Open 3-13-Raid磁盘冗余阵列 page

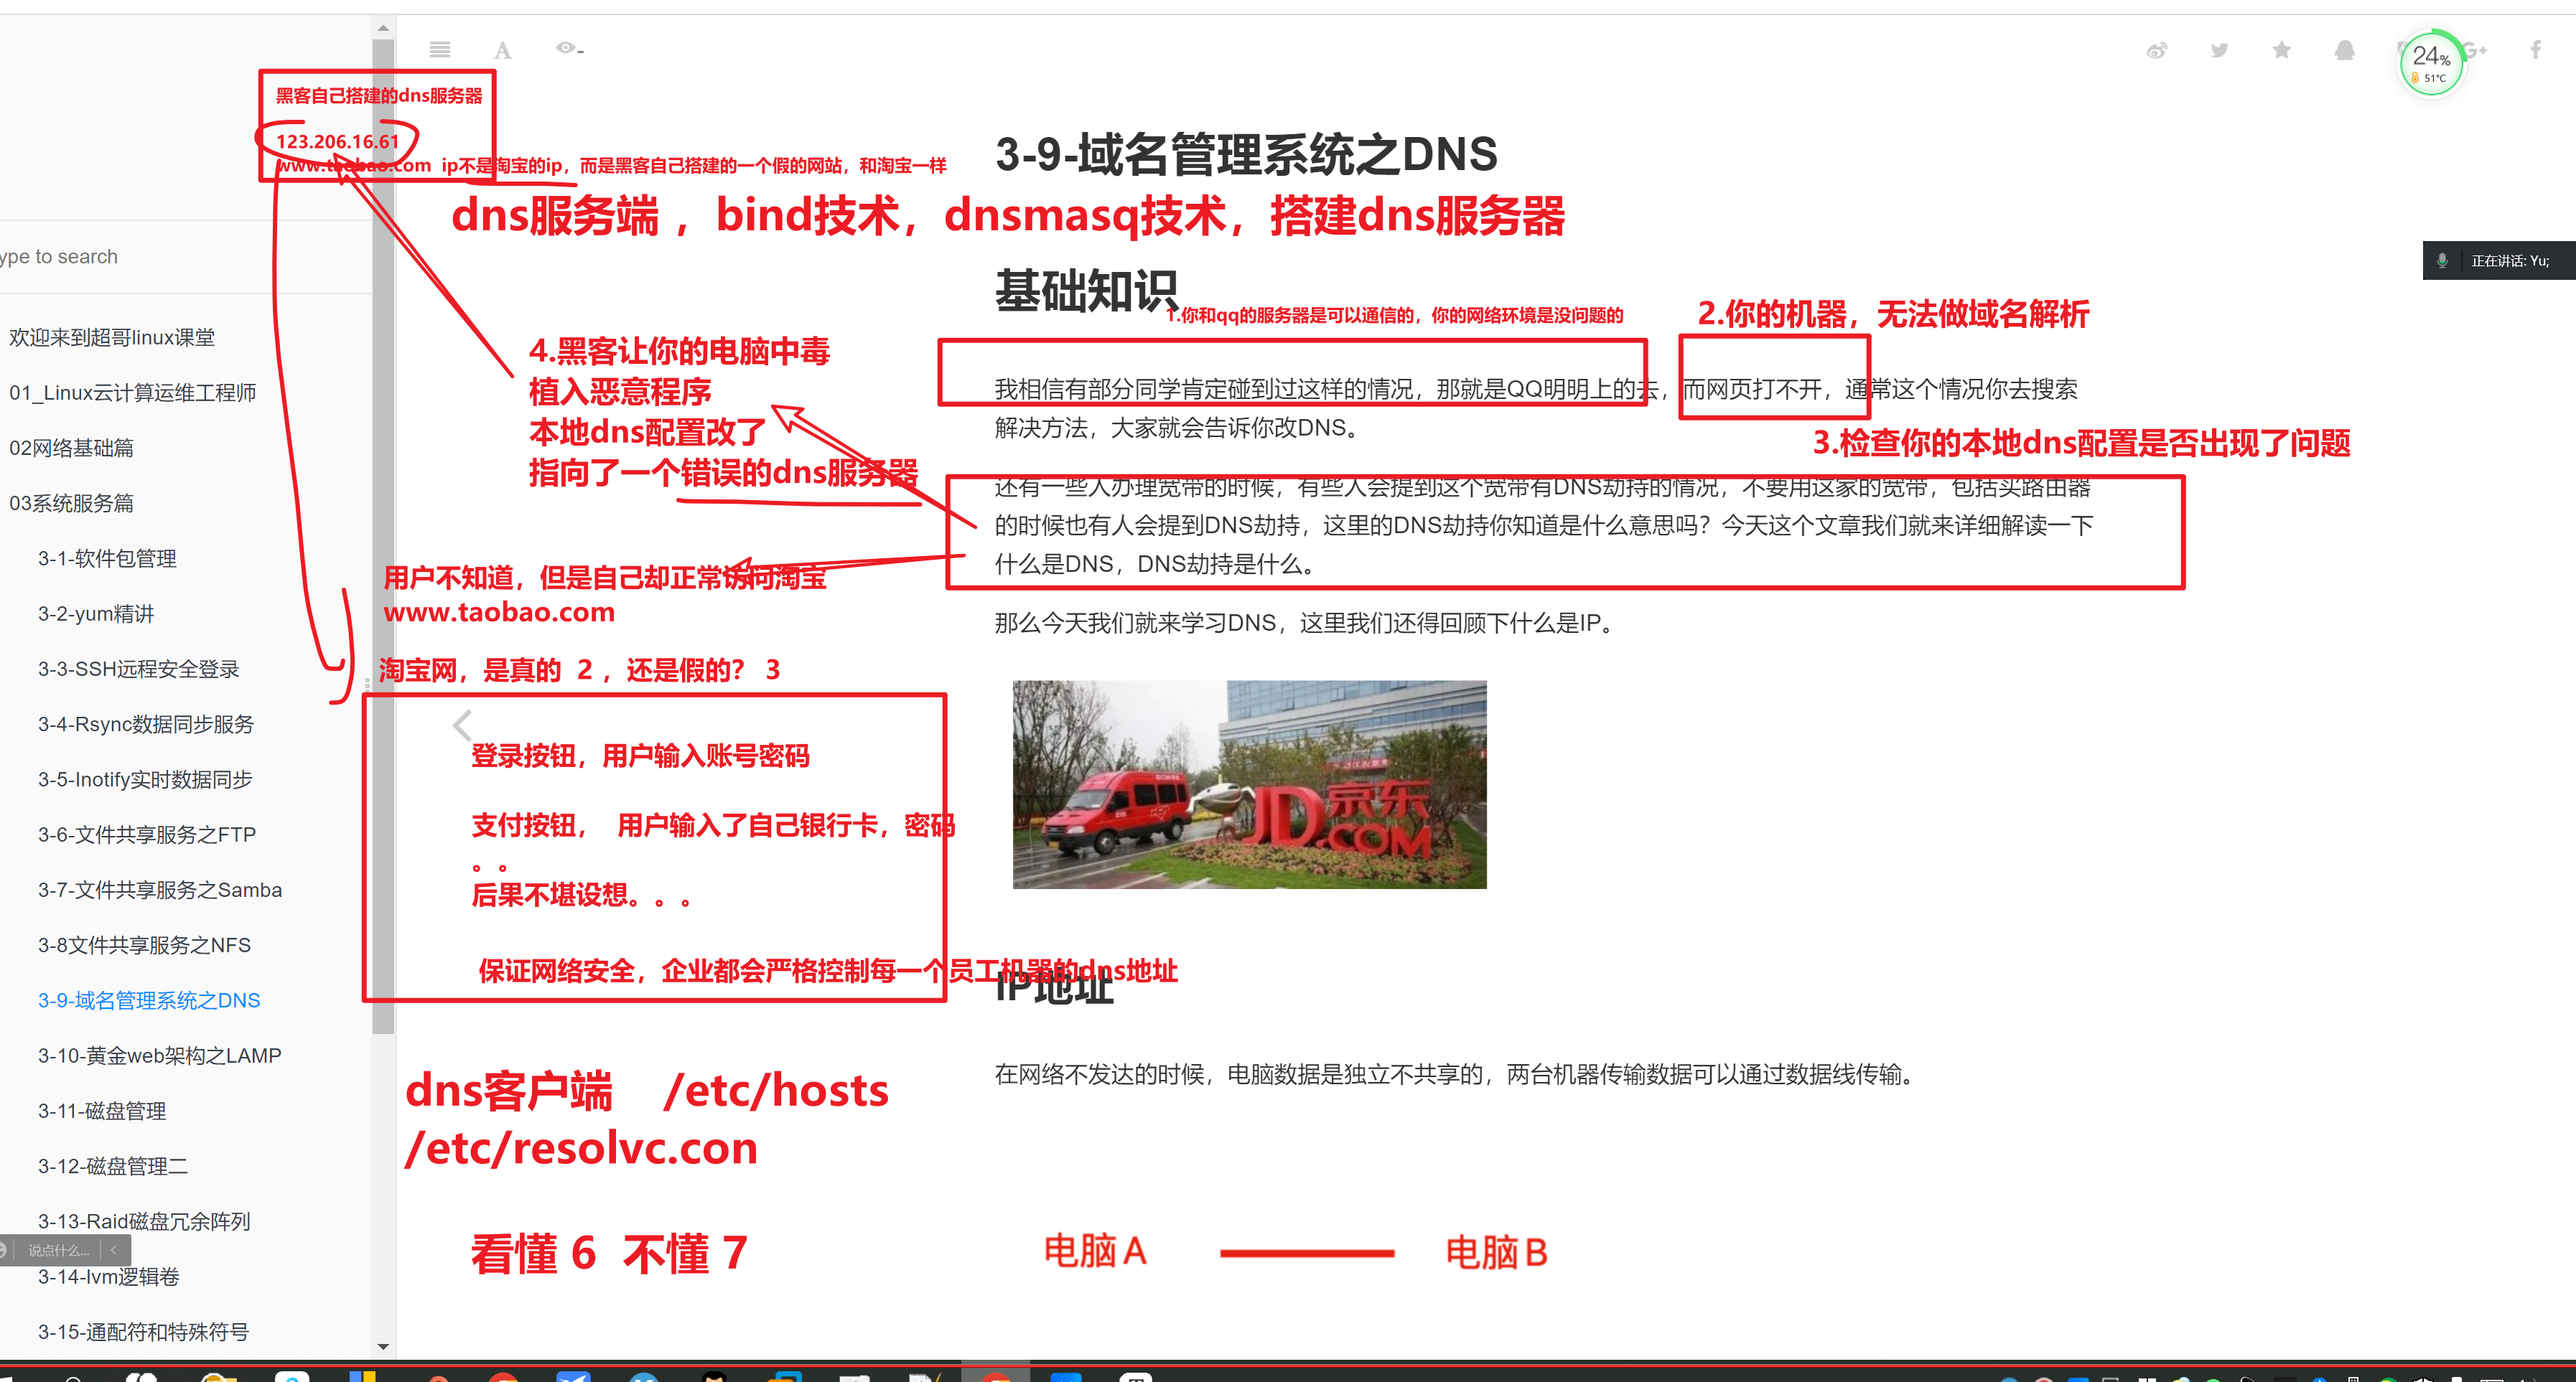[x=144, y=1221]
